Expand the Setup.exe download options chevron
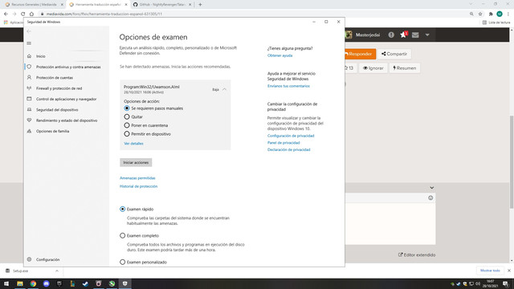This screenshot has height=289, width=514. pos(57,271)
